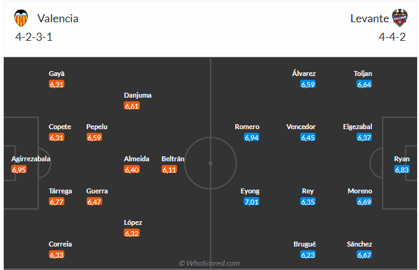419x270 pixels.
Task: Click Gayà's 6,31 rating badge
Action: tap(56, 84)
